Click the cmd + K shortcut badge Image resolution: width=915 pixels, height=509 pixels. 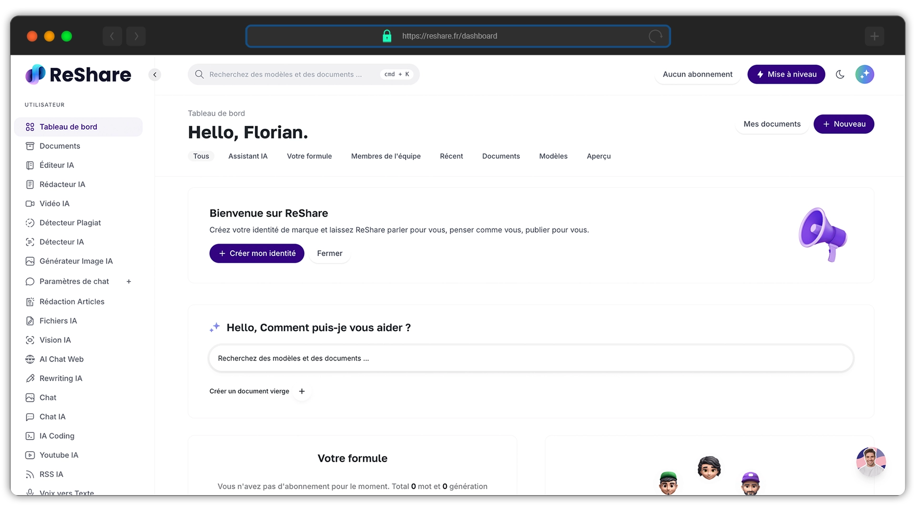tap(397, 74)
